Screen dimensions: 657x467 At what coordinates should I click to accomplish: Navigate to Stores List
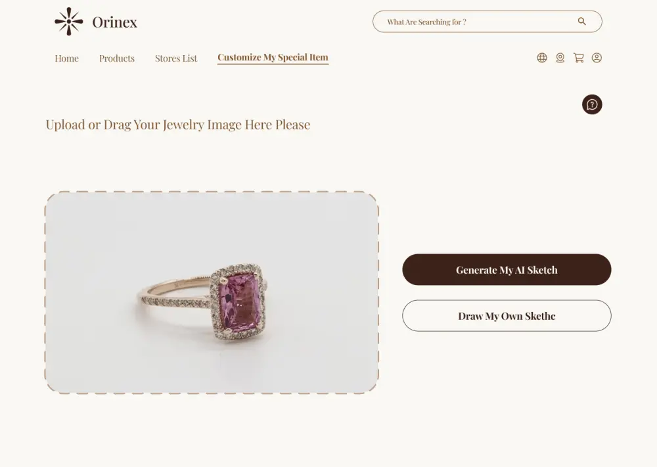(176, 58)
